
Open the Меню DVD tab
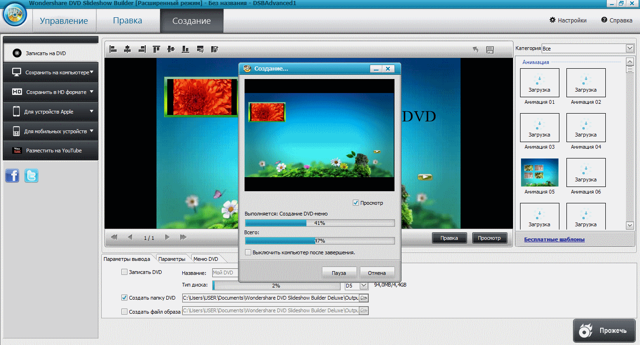coord(206,259)
